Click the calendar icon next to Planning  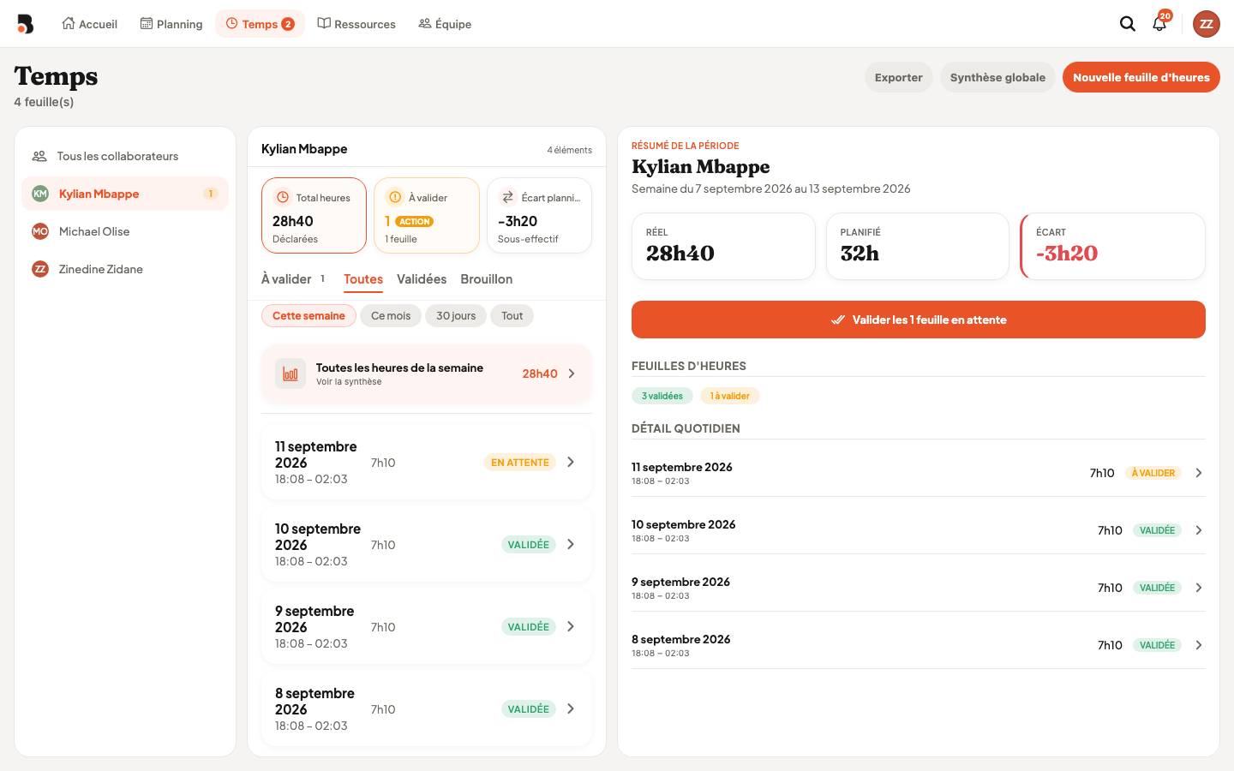147,24
